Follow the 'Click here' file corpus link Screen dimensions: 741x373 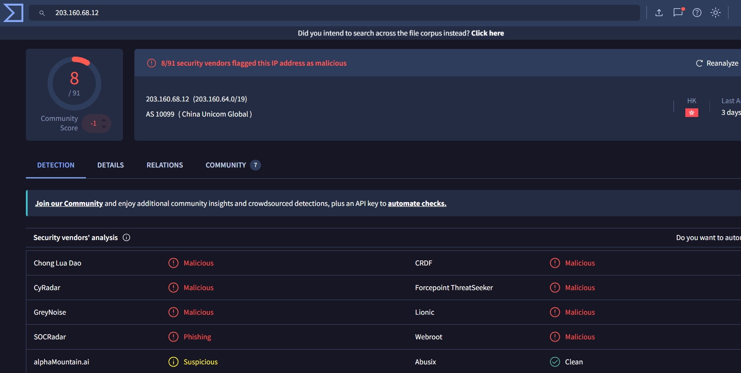point(488,33)
